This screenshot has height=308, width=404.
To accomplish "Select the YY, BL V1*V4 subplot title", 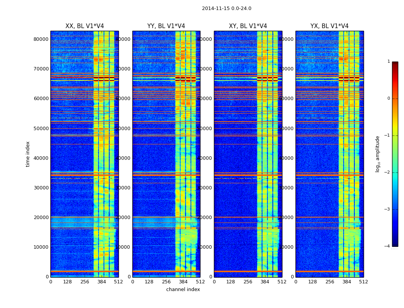I will point(166,26).
